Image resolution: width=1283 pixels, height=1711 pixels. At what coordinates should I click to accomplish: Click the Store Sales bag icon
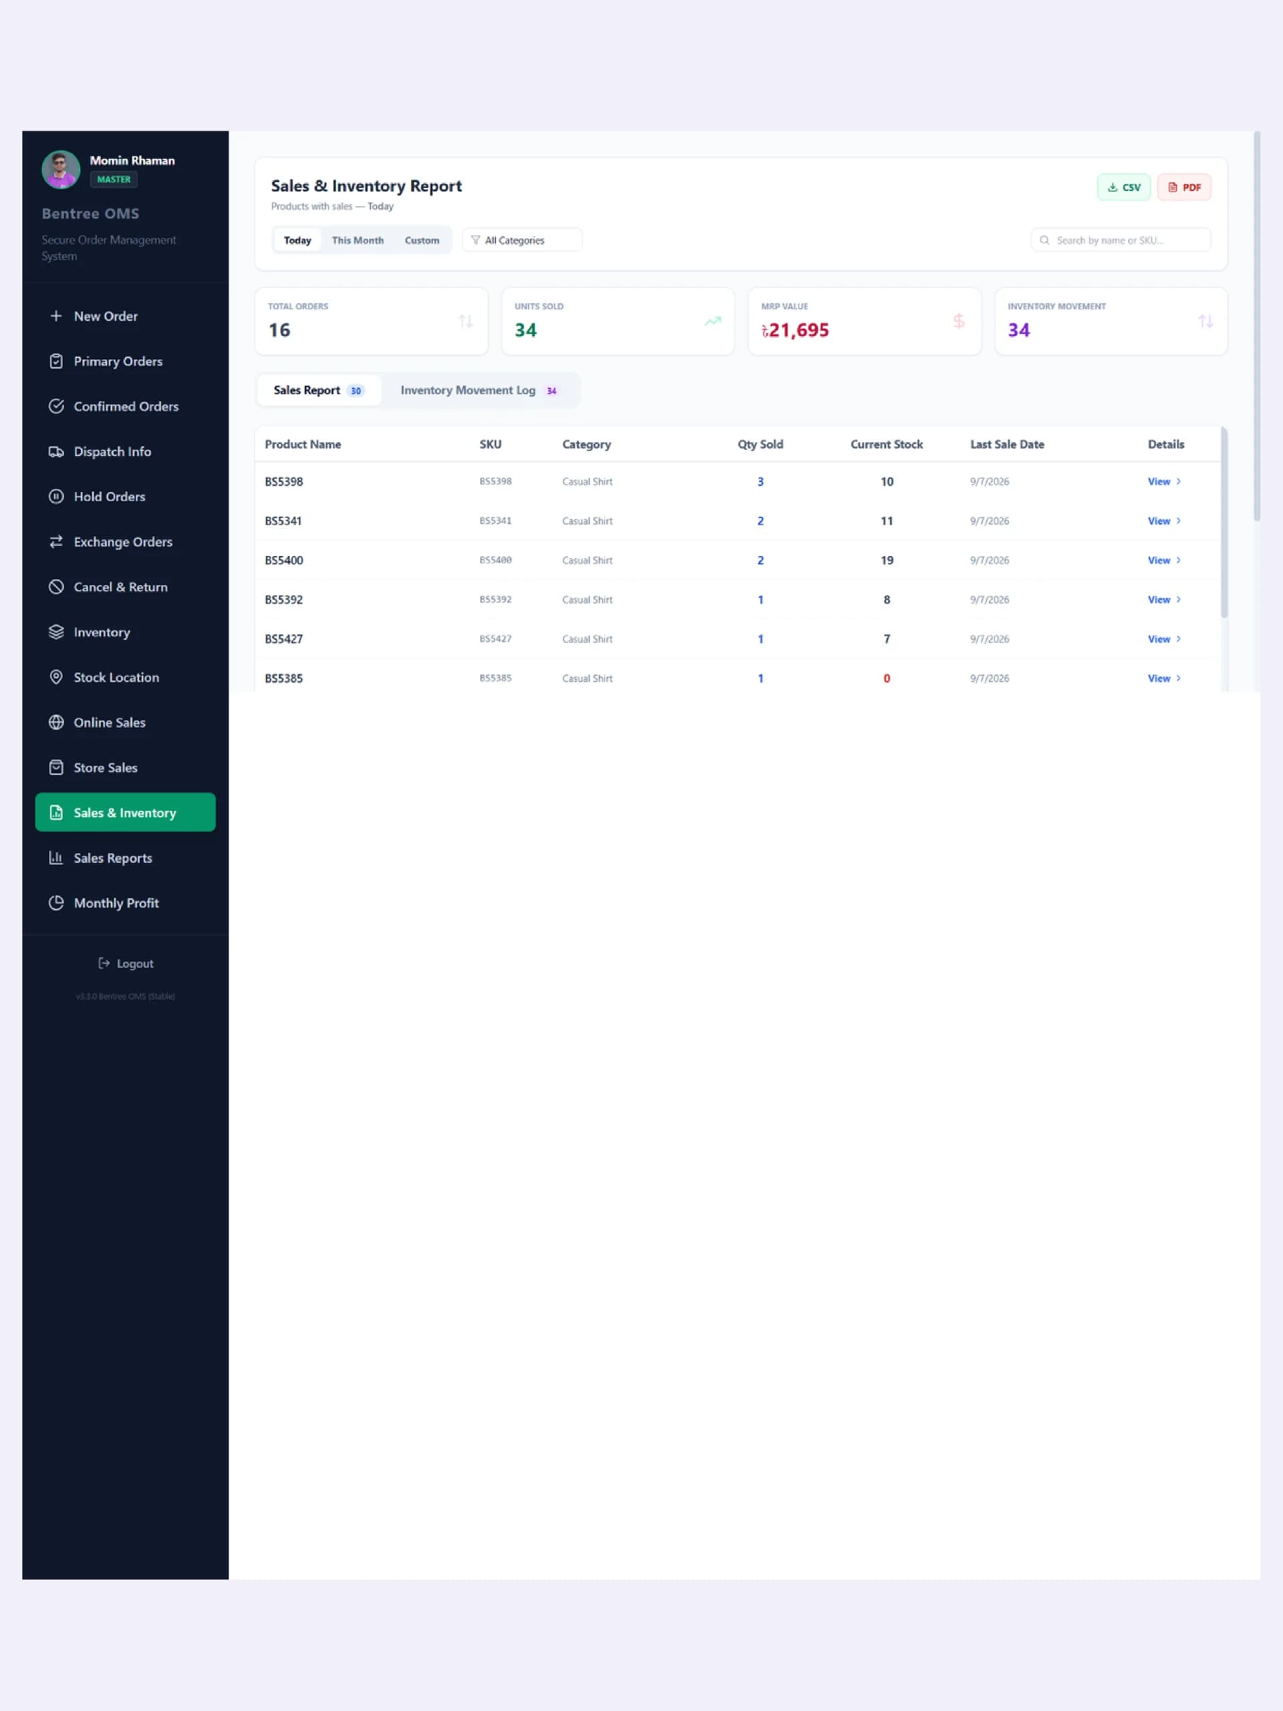point(55,767)
